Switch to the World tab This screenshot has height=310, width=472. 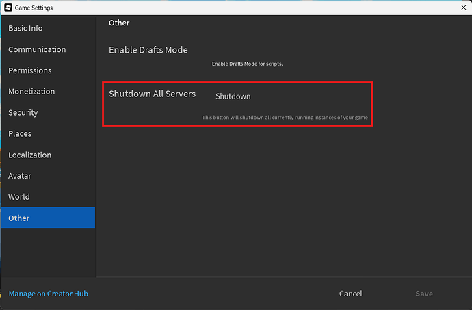click(48, 196)
